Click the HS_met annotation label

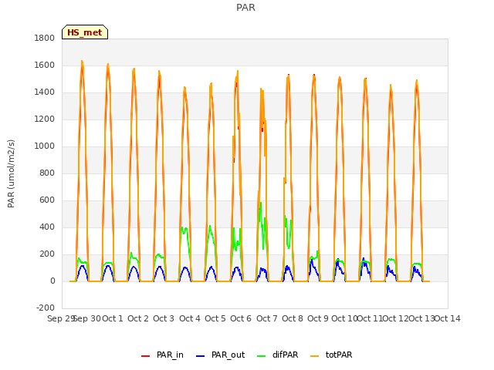click(x=85, y=32)
